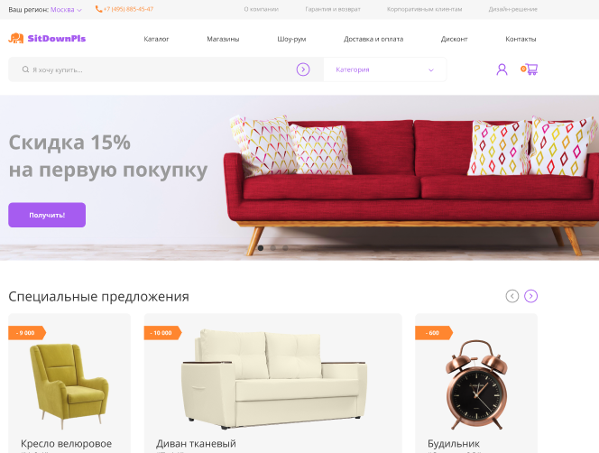This screenshot has height=453, width=599.
Task: Click the magnifier icon in search field
Action: point(25,69)
